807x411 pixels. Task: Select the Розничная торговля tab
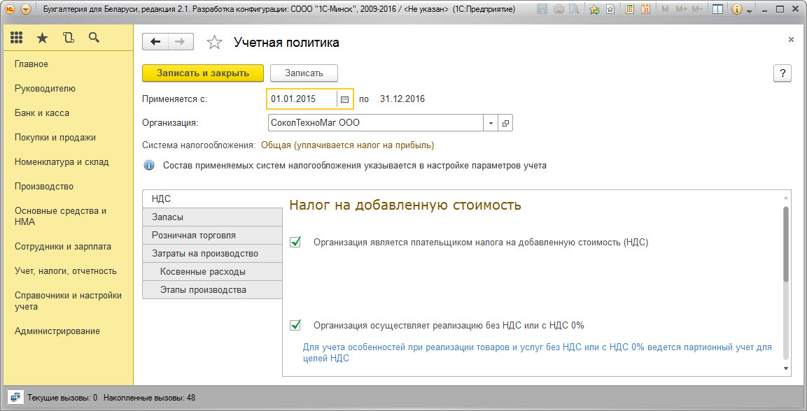coord(194,235)
